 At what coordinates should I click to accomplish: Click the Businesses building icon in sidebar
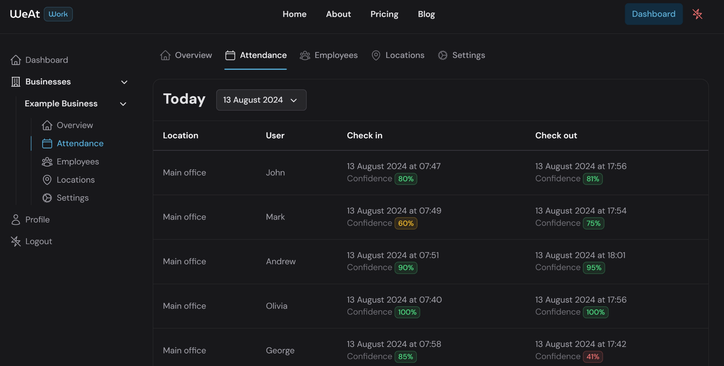point(16,82)
